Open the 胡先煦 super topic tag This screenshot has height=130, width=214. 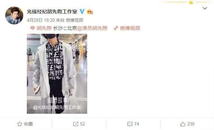(44, 28)
